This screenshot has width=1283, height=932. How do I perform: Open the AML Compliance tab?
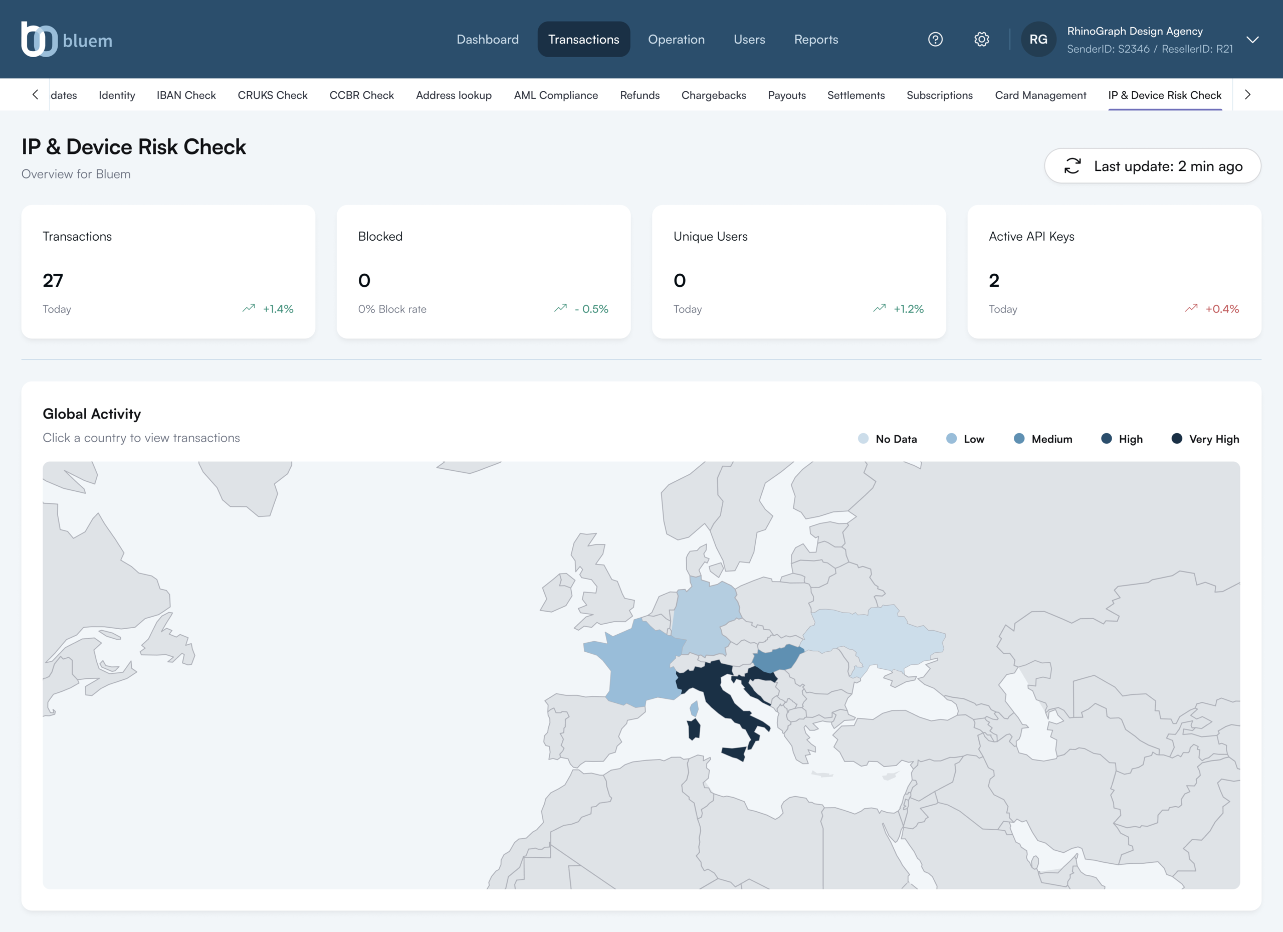555,95
